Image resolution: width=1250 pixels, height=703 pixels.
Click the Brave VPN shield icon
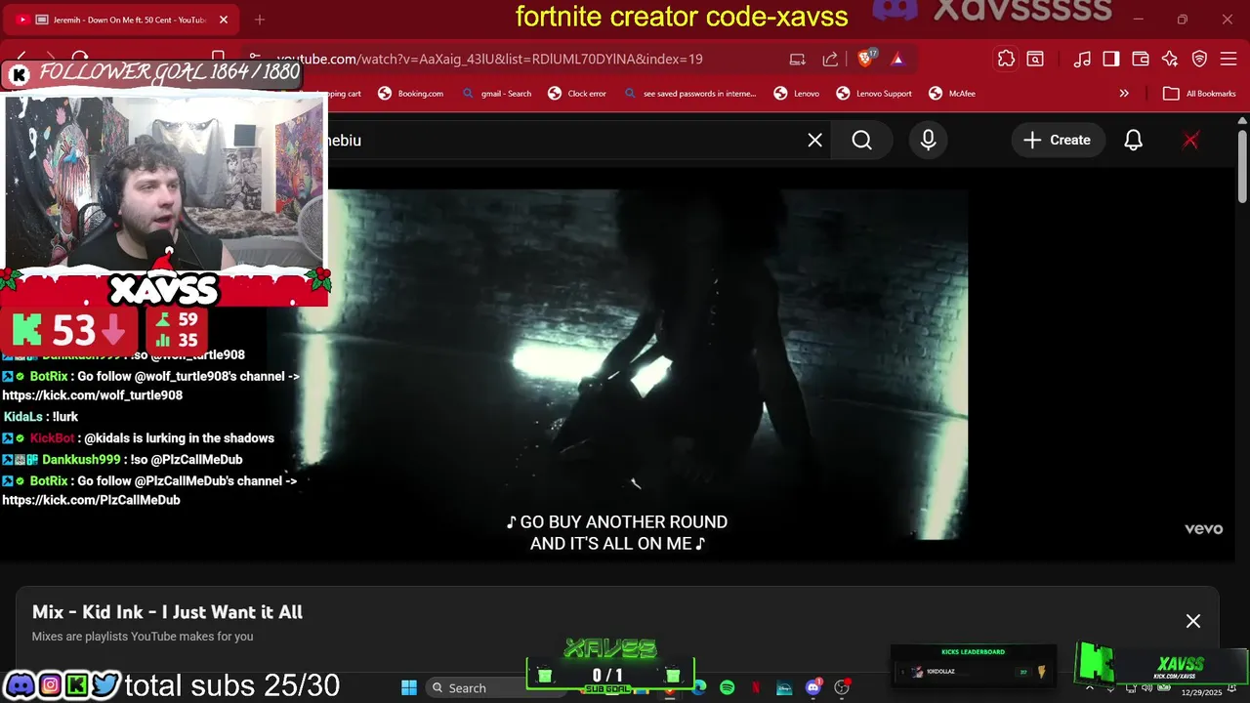[1199, 59]
